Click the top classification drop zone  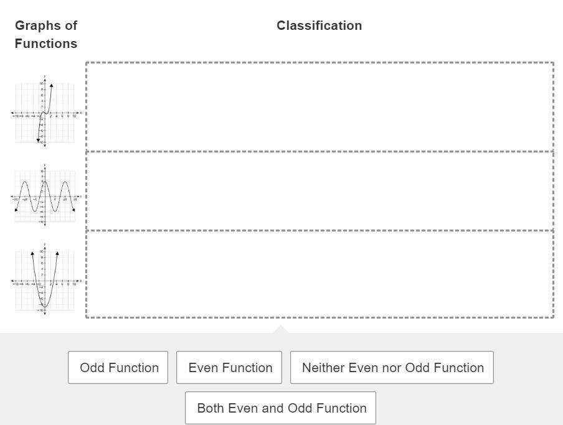tap(319, 107)
